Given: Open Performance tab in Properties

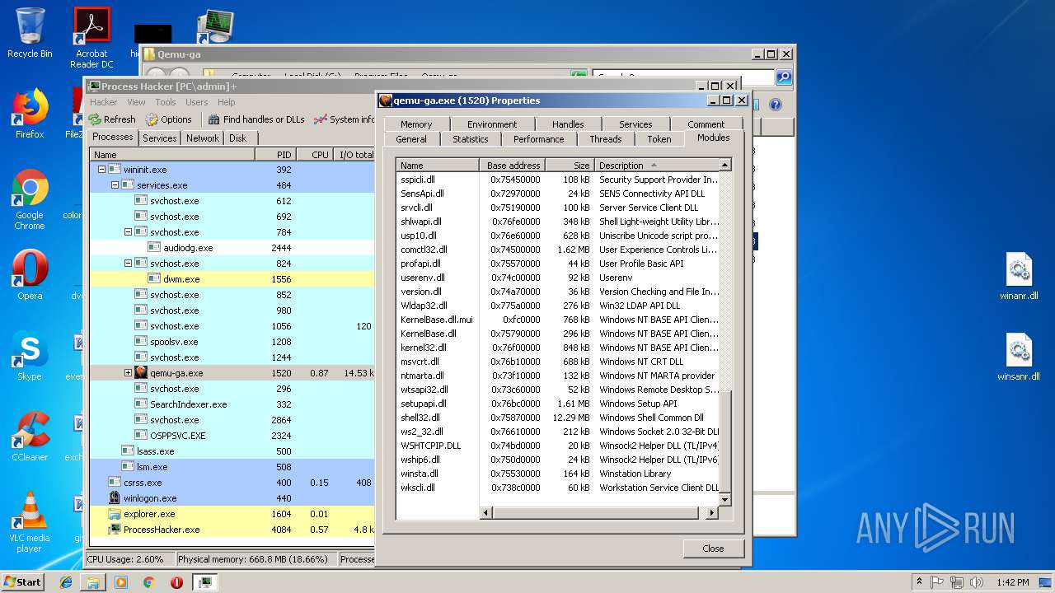Looking at the screenshot, I should click(x=538, y=139).
